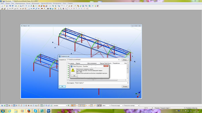Open the Файл menu
Viewport: 202px width, 113px height.
pos(2,3)
